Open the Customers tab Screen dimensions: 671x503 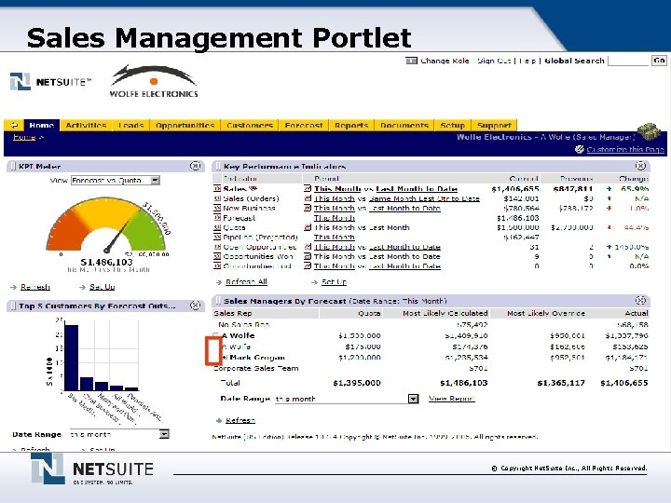click(x=250, y=125)
